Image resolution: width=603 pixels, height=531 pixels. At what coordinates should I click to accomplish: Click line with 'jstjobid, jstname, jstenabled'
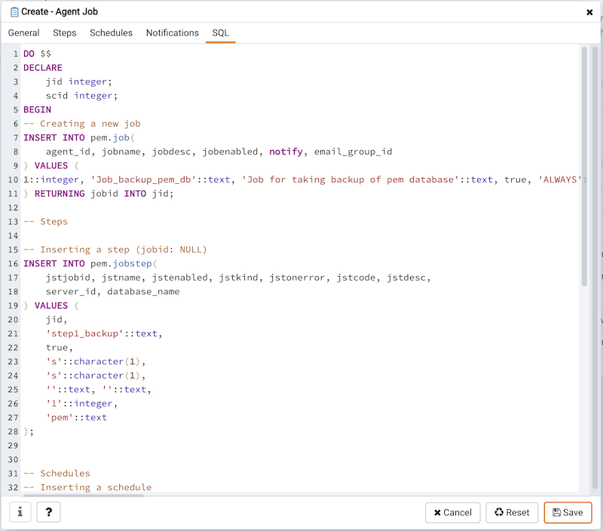click(238, 278)
